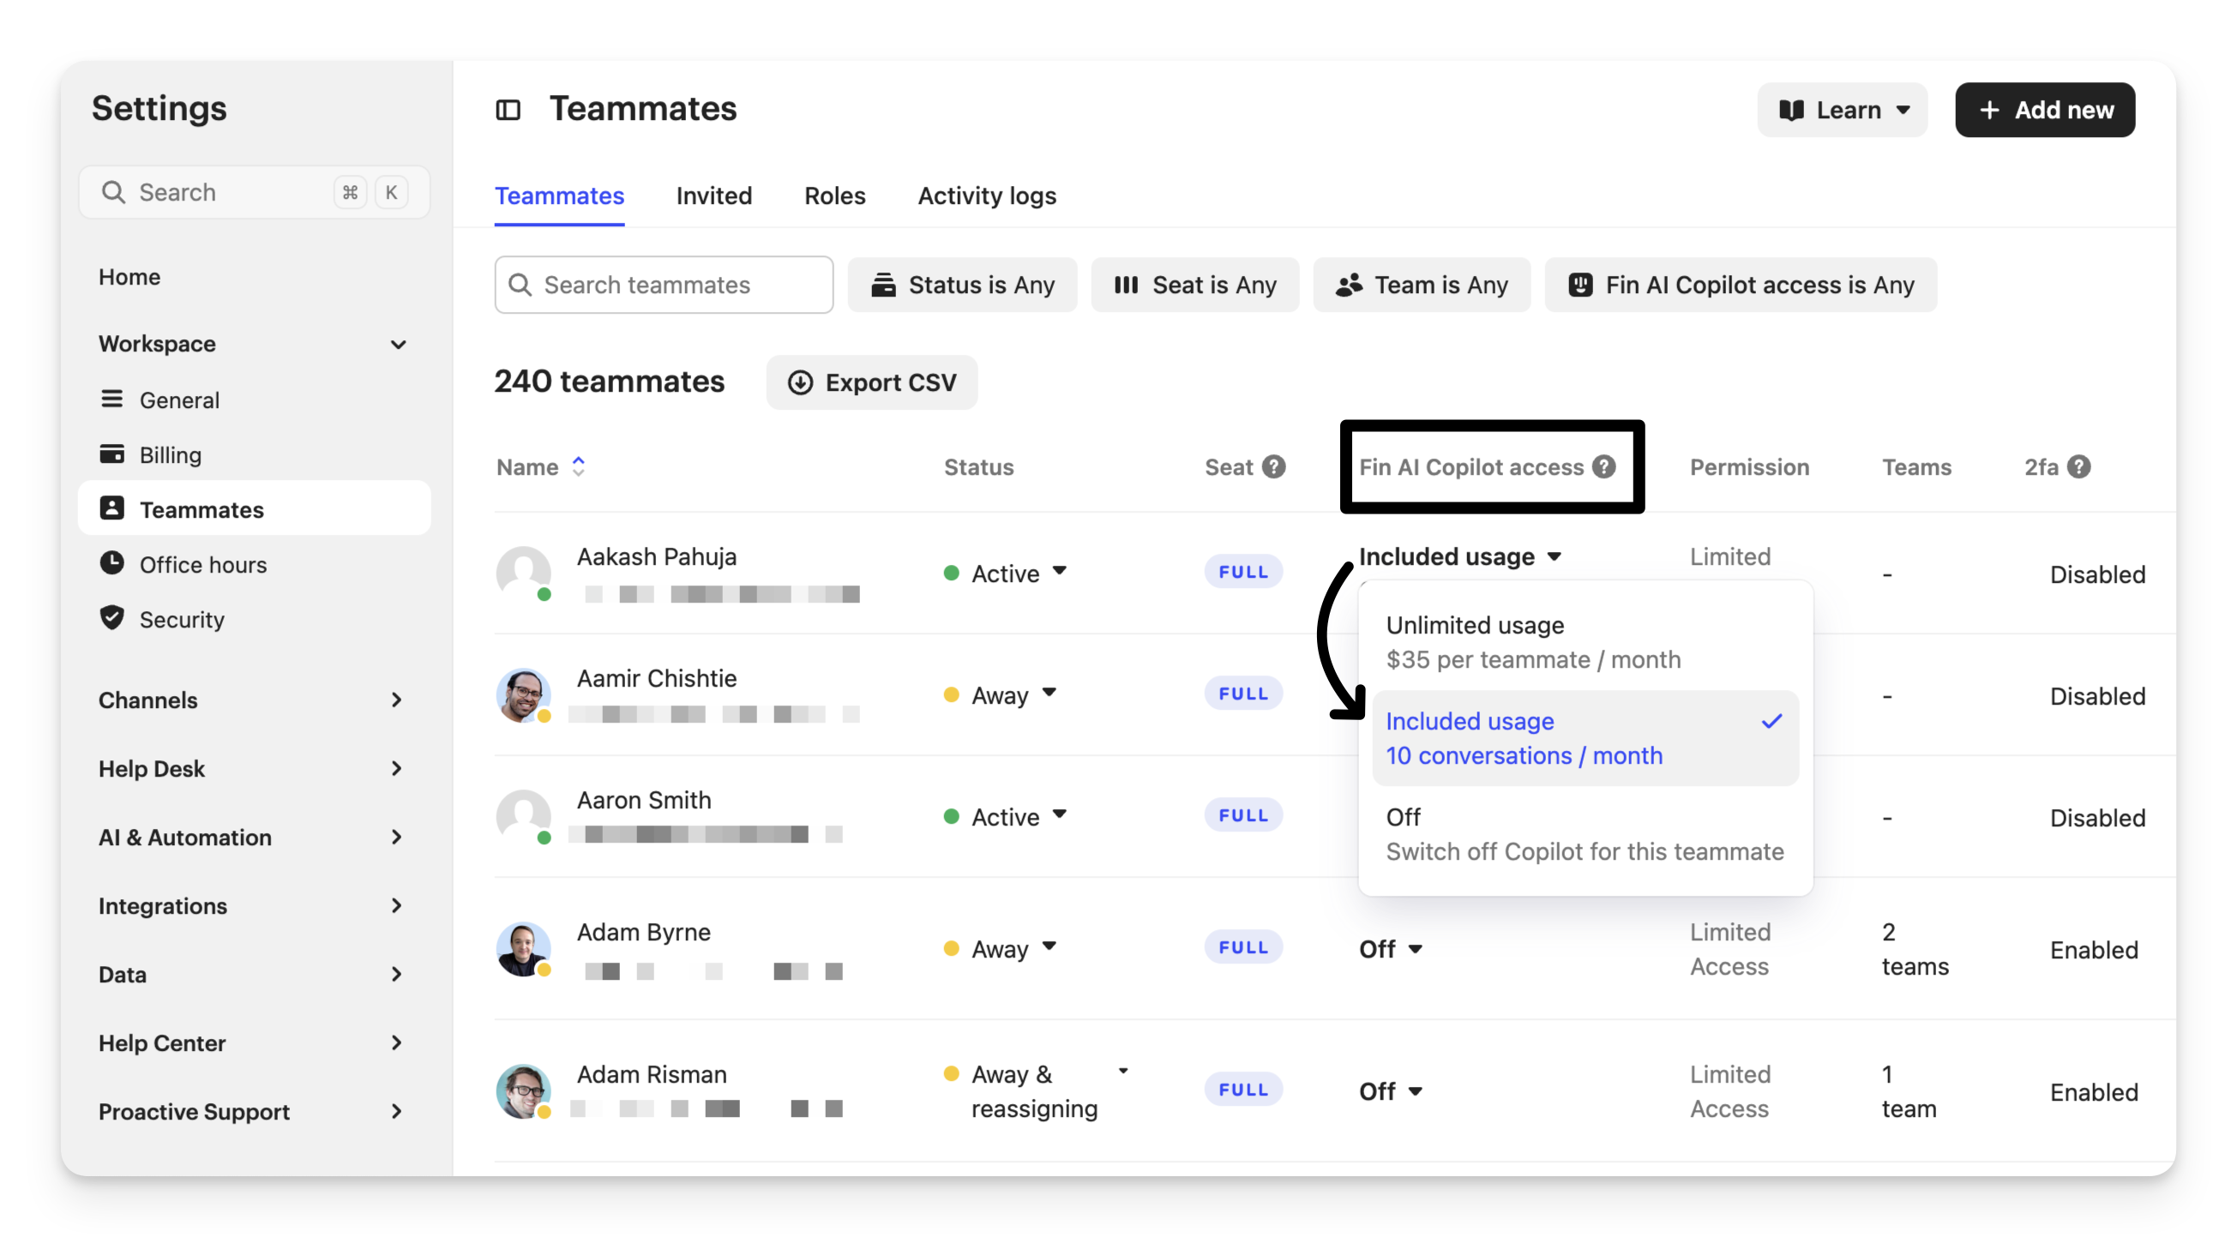2237x1237 pixels.
Task: Click the Add new button
Action: point(2044,111)
